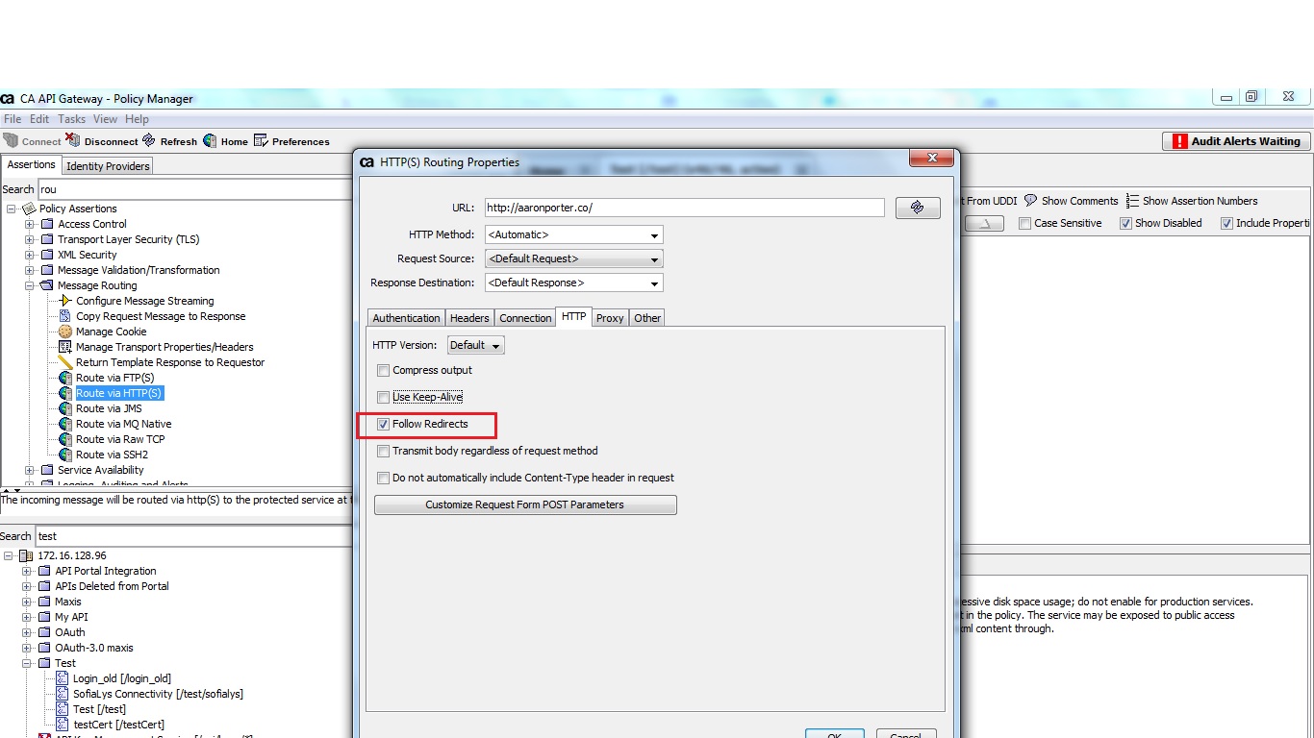Click inside the Assertions search field
Image resolution: width=1314 pixels, height=738 pixels.
tap(192, 189)
